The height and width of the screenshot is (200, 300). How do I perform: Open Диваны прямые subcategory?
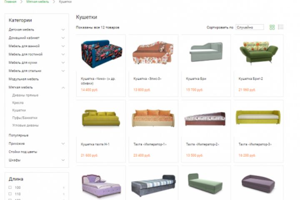25,95
